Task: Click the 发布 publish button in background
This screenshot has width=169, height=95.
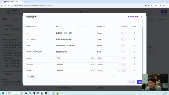Action: tap(164, 12)
